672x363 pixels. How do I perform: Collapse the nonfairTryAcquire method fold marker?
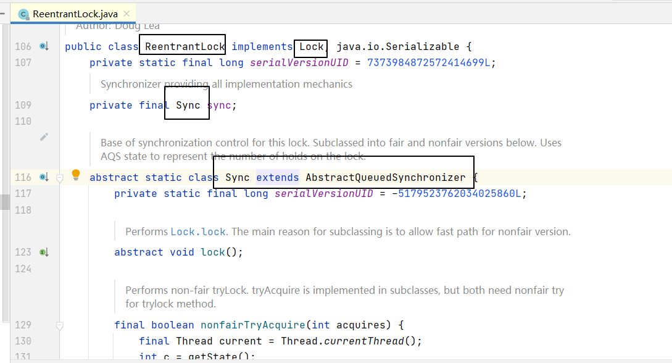[60, 325]
